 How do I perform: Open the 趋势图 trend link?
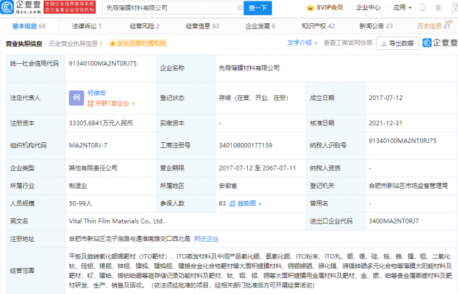249,203
